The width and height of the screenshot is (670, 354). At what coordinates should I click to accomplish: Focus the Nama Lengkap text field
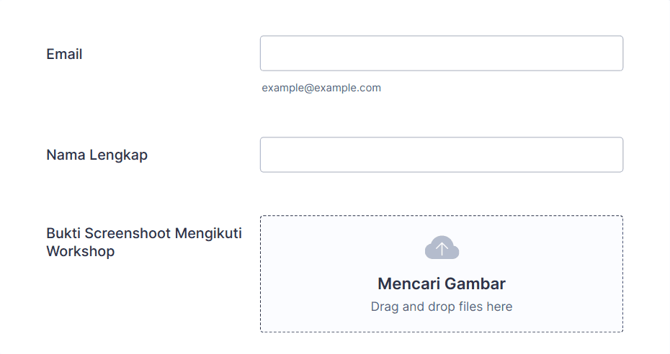click(442, 155)
